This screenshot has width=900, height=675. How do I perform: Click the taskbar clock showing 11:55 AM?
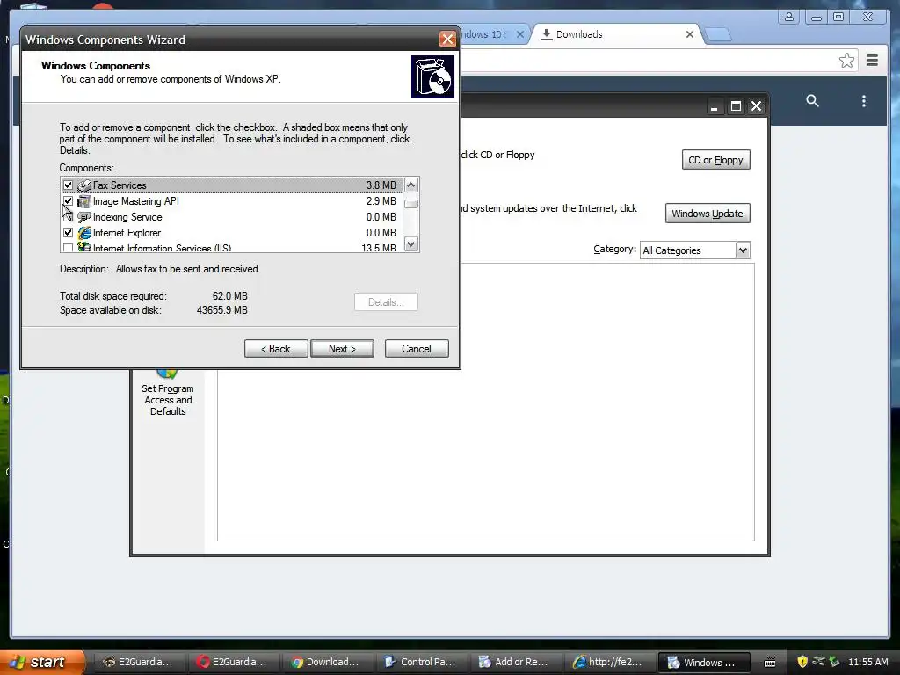tap(867, 662)
